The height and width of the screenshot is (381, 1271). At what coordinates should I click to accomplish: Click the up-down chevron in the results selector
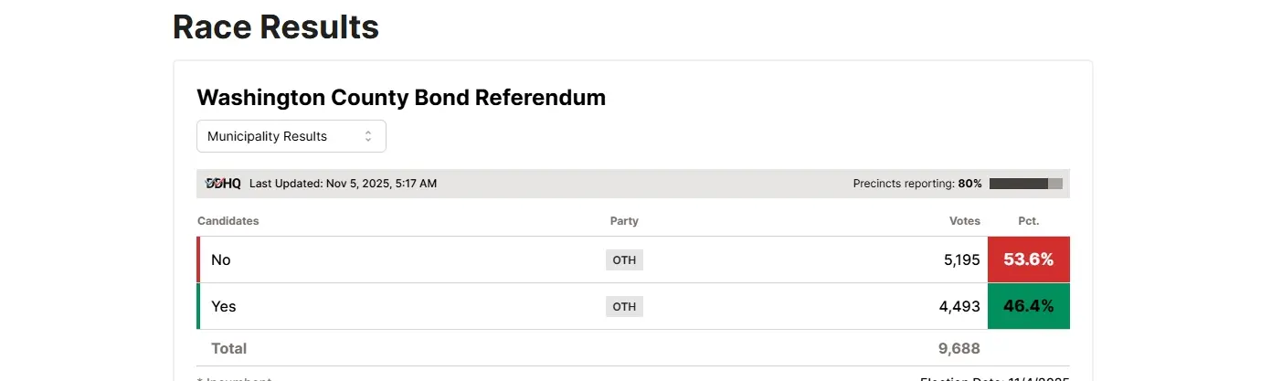point(368,136)
